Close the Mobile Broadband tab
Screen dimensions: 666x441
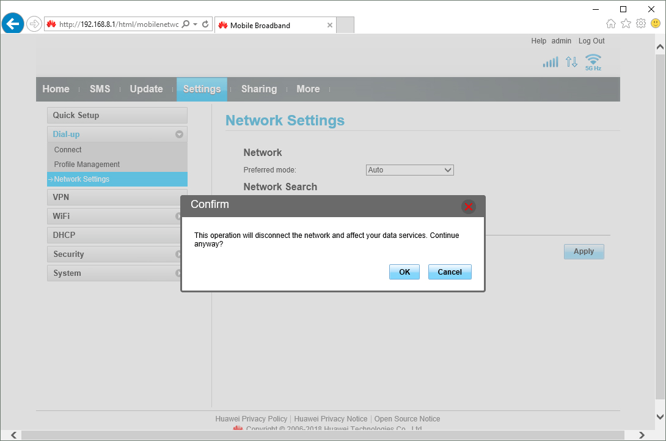coord(330,25)
